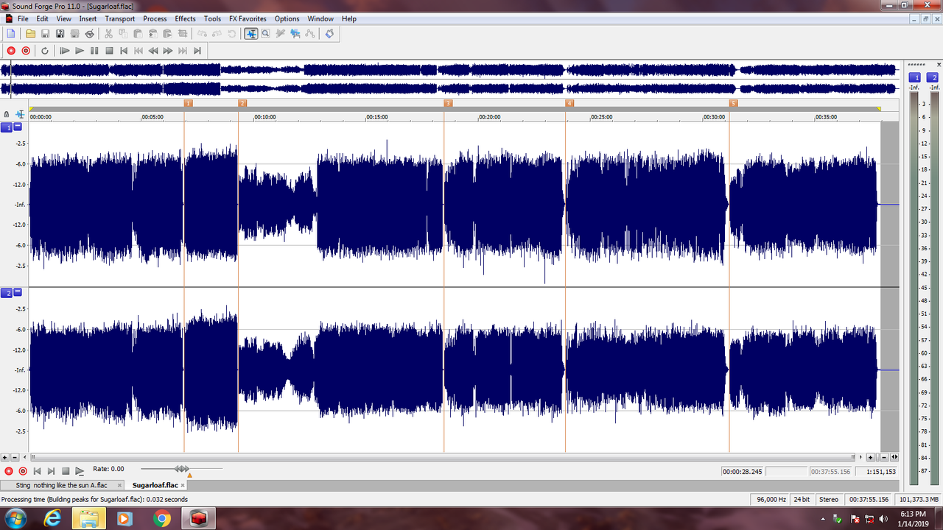The image size is (943, 530).
Task: Toggle meter channel 1 button
Action: (914, 77)
